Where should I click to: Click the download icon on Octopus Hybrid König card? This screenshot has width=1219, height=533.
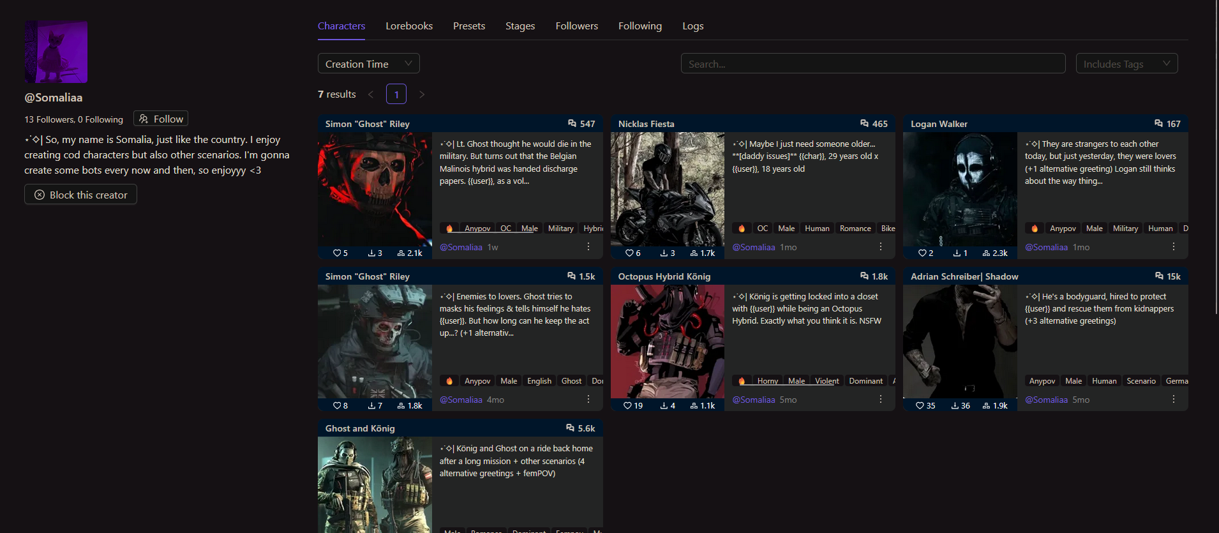tap(664, 406)
